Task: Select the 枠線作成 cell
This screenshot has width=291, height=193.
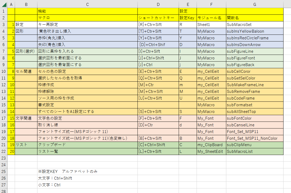Action: pyautogui.click(x=87, y=85)
